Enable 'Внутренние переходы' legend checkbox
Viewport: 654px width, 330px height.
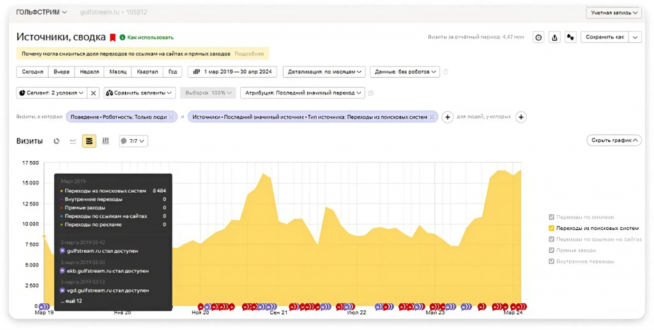[551, 261]
